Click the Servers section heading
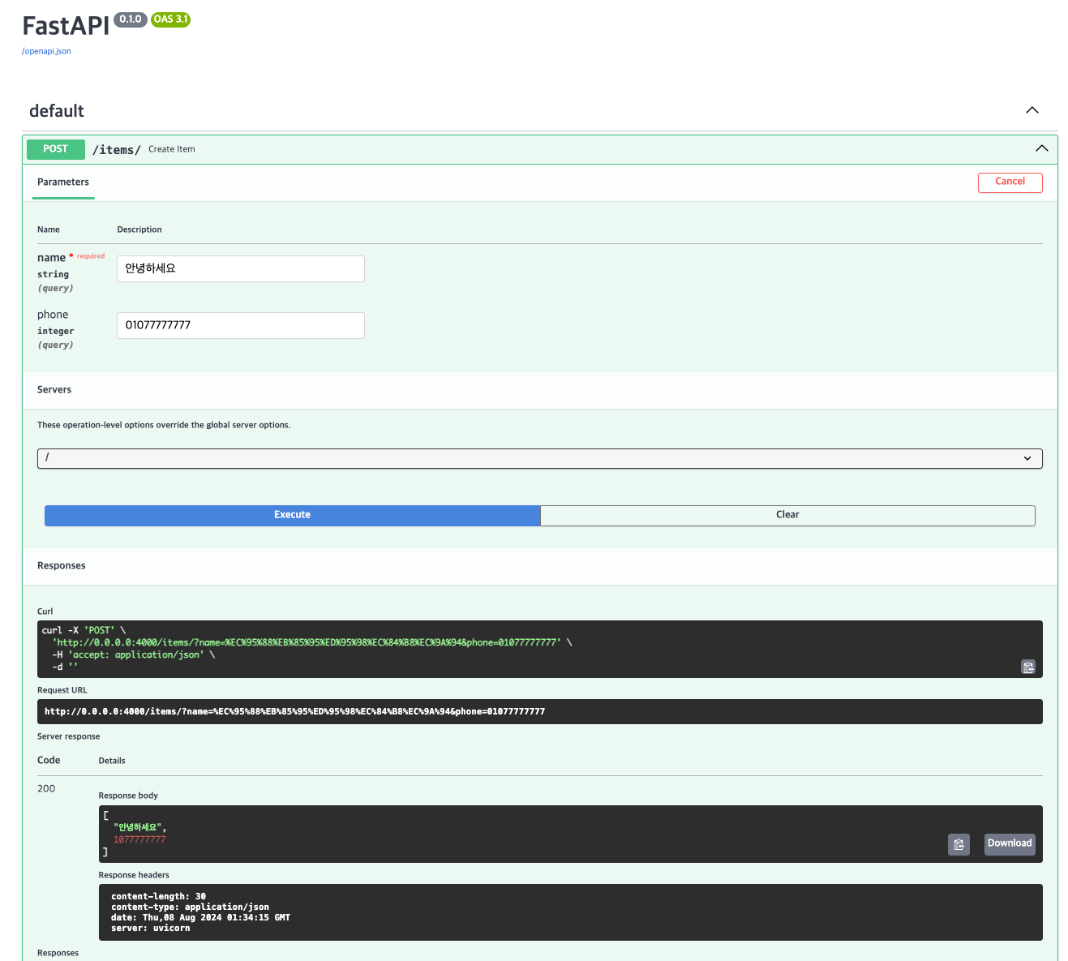The height and width of the screenshot is (961, 1068). tap(54, 390)
